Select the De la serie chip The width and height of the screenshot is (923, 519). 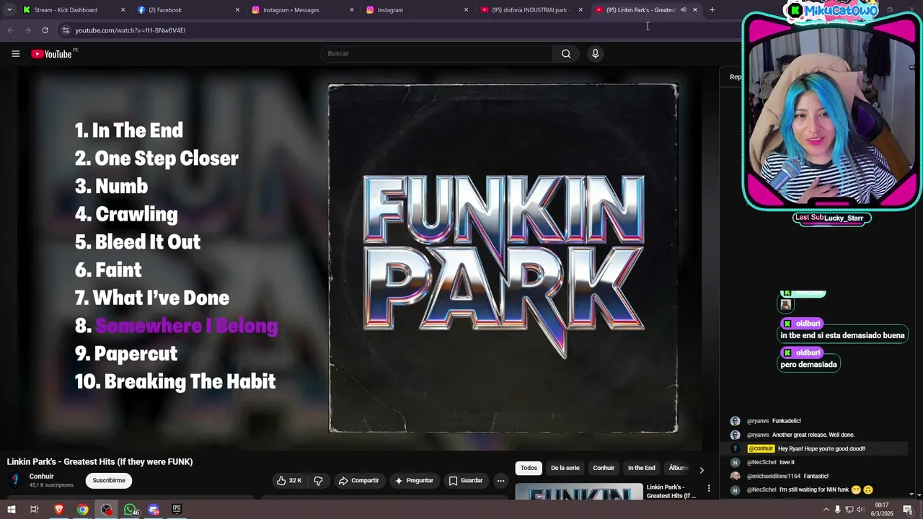[565, 468]
